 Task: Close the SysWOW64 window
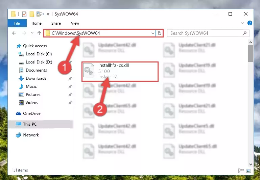tap(246, 14)
